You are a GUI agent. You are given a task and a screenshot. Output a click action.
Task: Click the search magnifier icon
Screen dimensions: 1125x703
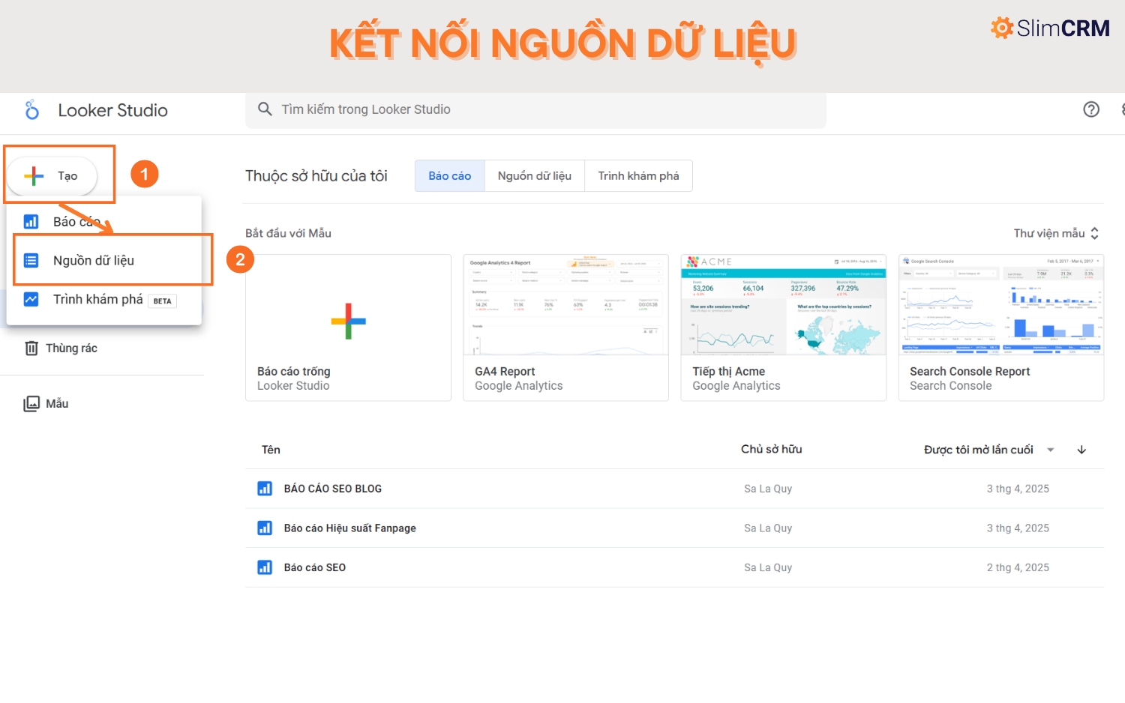coord(265,109)
